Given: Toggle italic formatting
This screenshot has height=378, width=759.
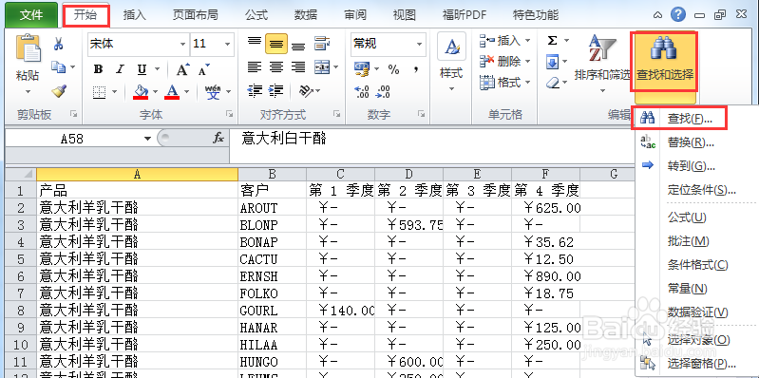Looking at the screenshot, I should click(x=120, y=69).
